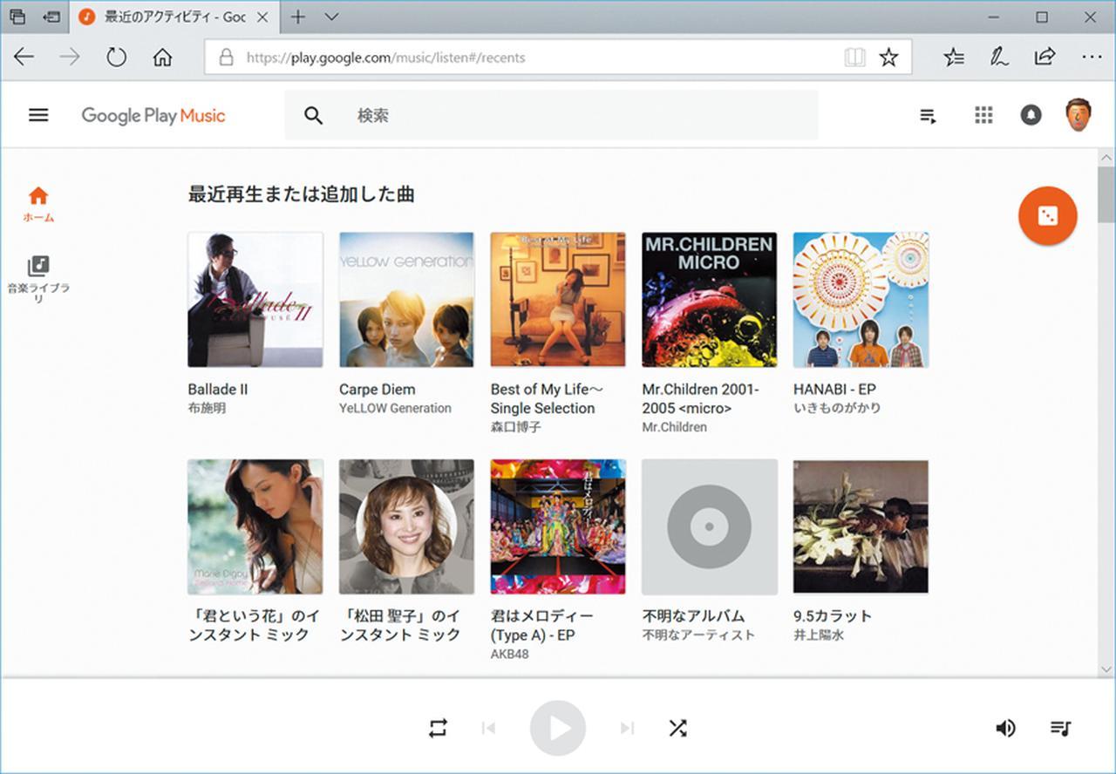This screenshot has height=774, width=1116.
Task: Open the notifications bell
Action: pos(1031,115)
